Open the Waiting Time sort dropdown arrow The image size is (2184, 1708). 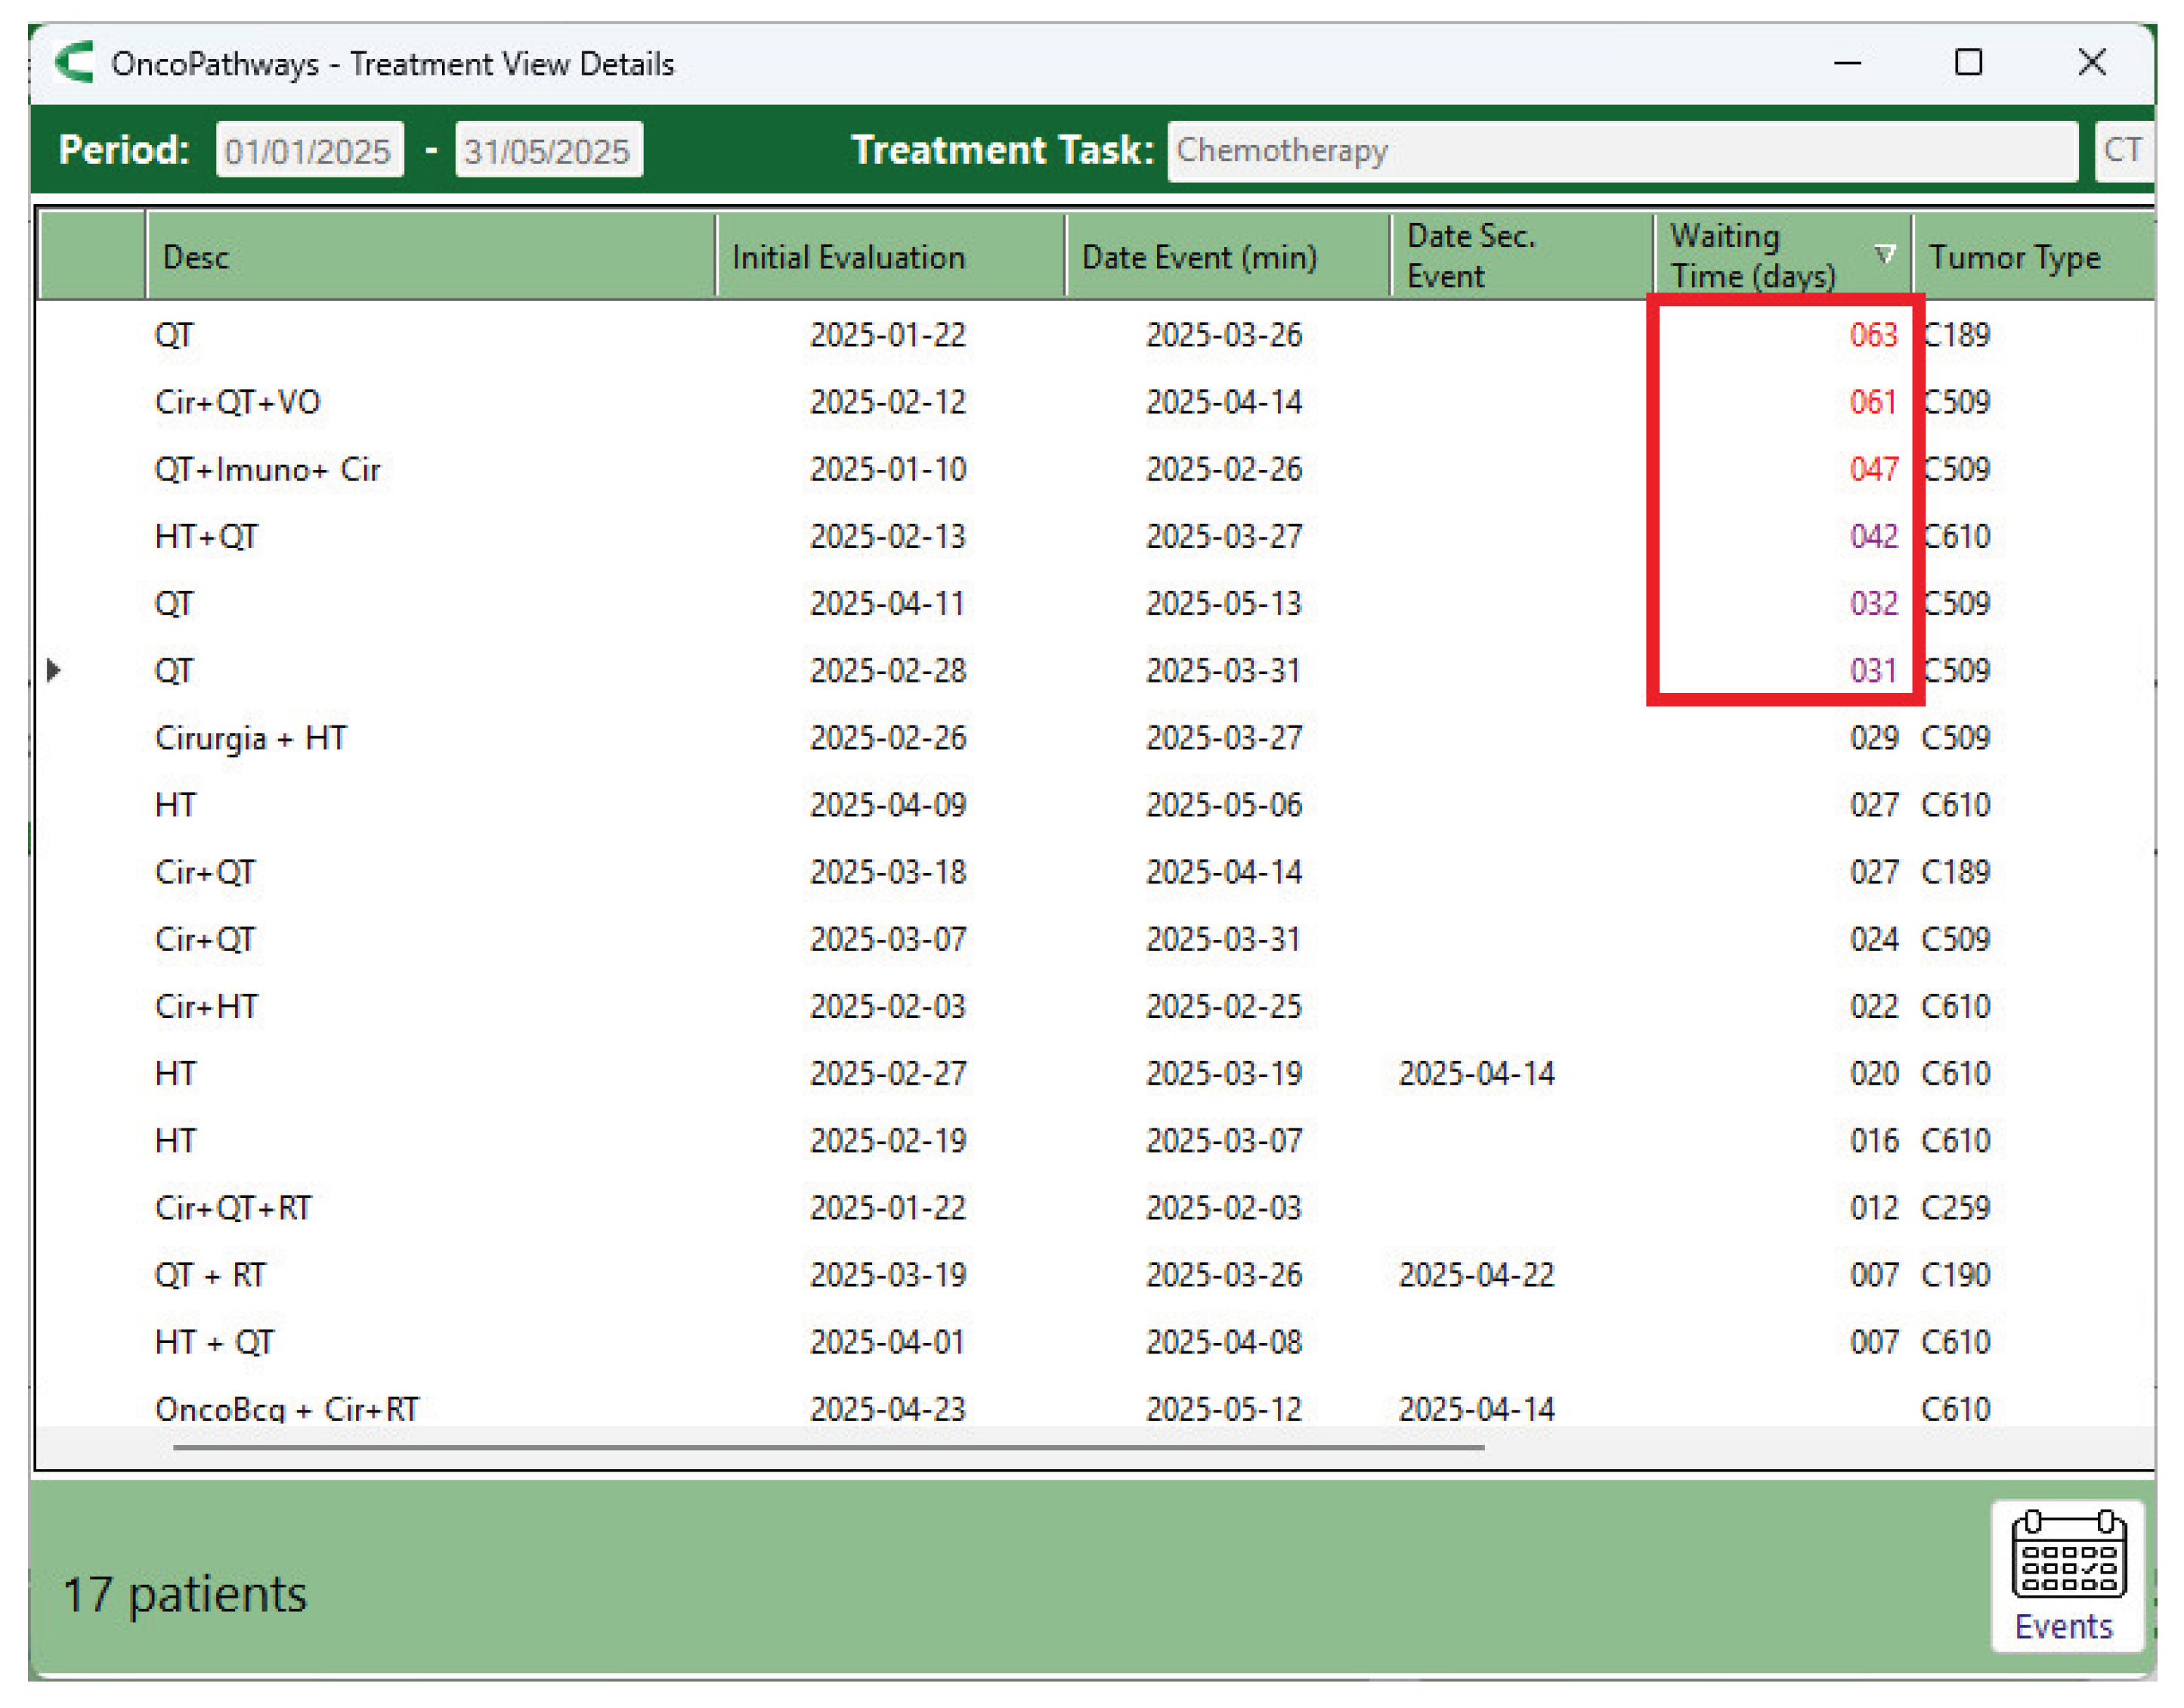click(1886, 256)
